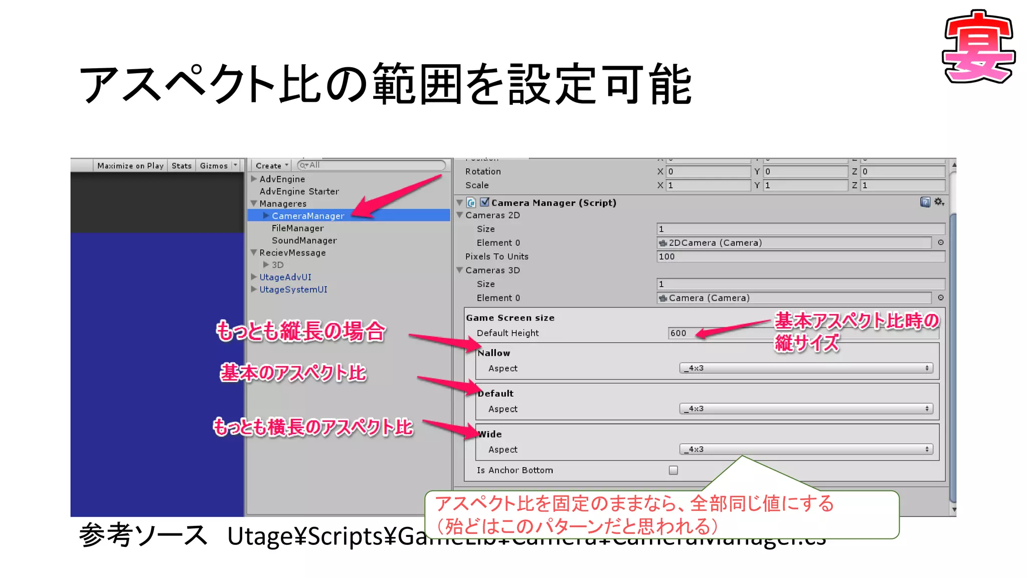The height and width of the screenshot is (578, 1027).
Task: Open Nallow Aspect dropdown
Action: click(806, 368)
